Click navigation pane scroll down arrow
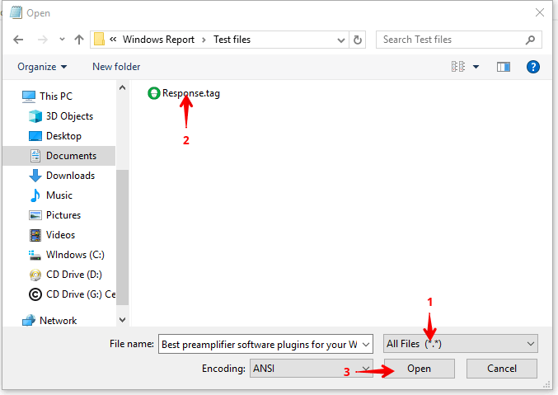 click(x=123, y=320)
